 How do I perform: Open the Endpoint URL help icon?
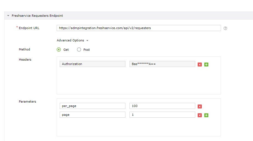pos(225,28)
